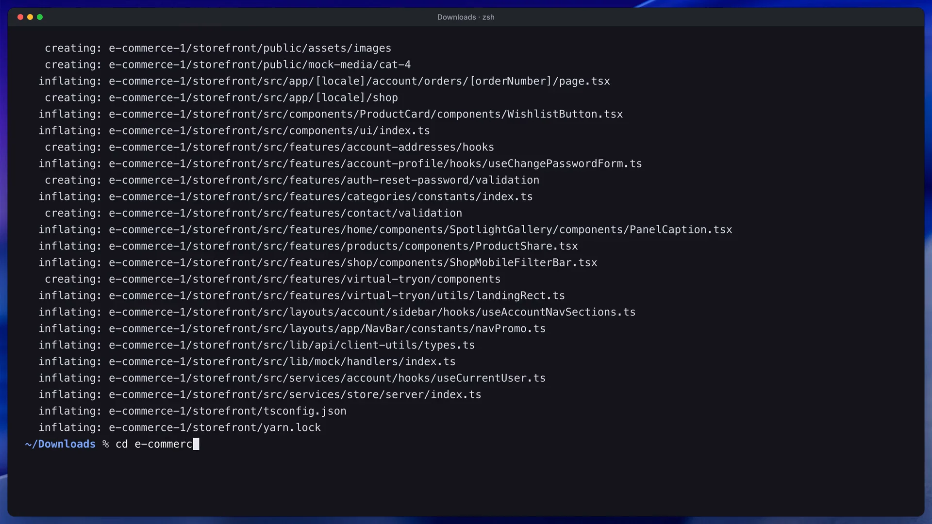The image size is (932, 524).
Task: Maximize the terminal with the green button
Action: [40, 17]
